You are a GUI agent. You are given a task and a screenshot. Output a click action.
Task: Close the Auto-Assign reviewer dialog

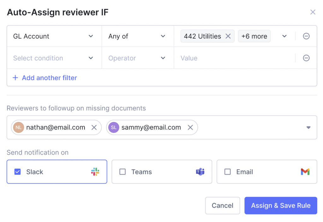tap(313, 12)
